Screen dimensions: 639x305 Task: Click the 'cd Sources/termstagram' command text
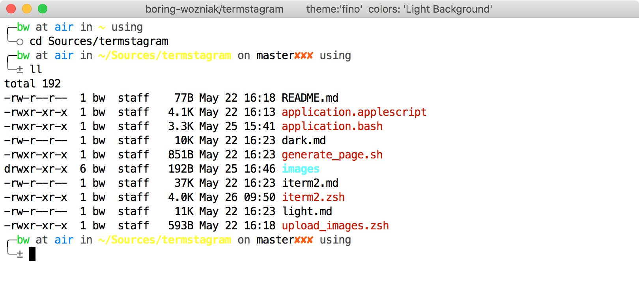(99, 41)
